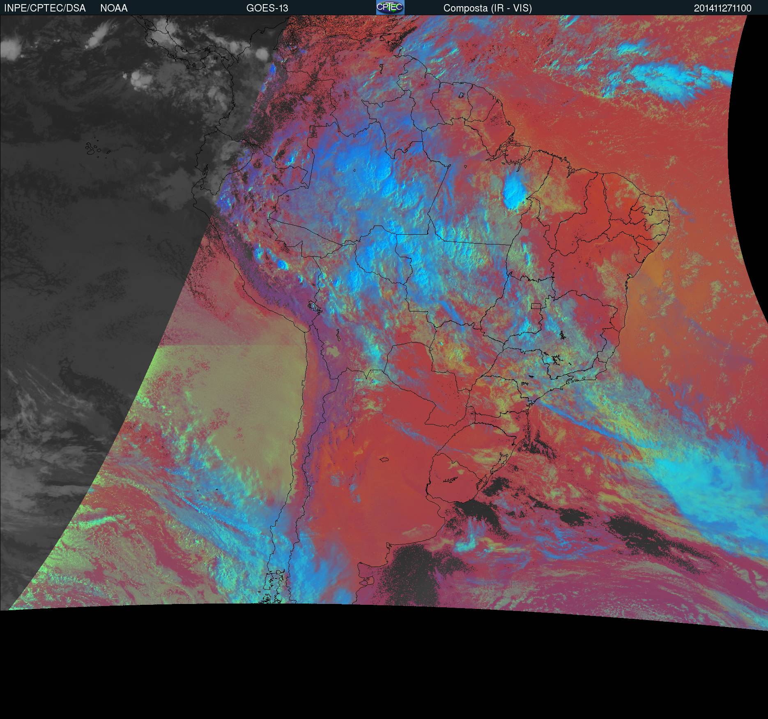Click the Composta (IR - VIS) title
This screenshot has height=719, width=768.
[x=487, y=8]
